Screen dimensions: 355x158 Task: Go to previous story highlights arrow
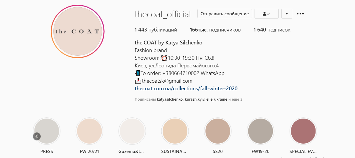pyautogui.click(x=37, y=136)
